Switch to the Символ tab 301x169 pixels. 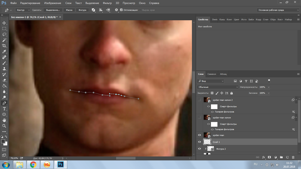(x=212, y=74)
